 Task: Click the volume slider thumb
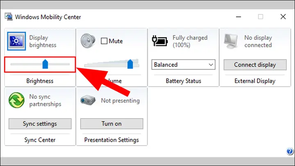point(130,64)
